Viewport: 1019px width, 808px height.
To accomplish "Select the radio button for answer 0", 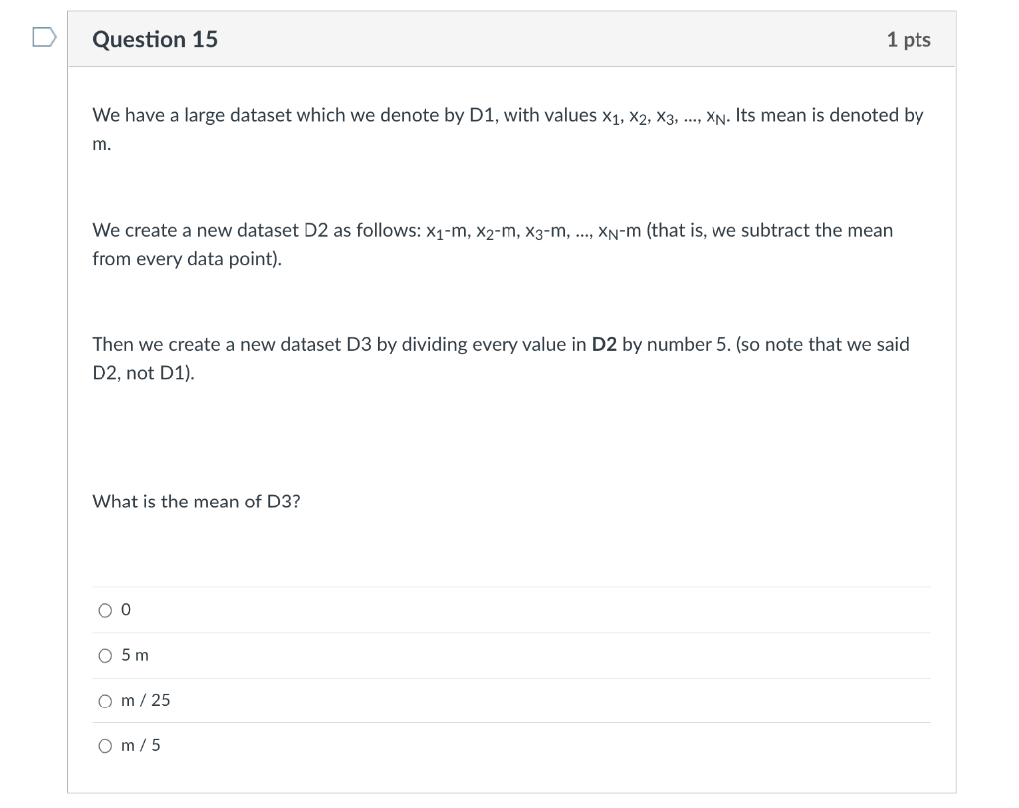I will (x=105, y=610).
